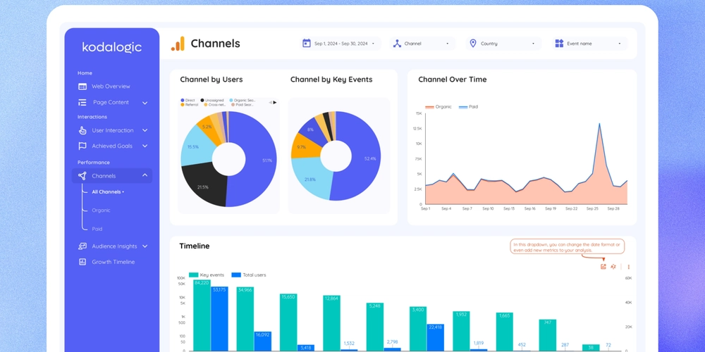The height and width of the screenshot is (352, 705).
Task: Click the 34,966 key events bar
Action: pyautogui.click(x=245, y=319)
